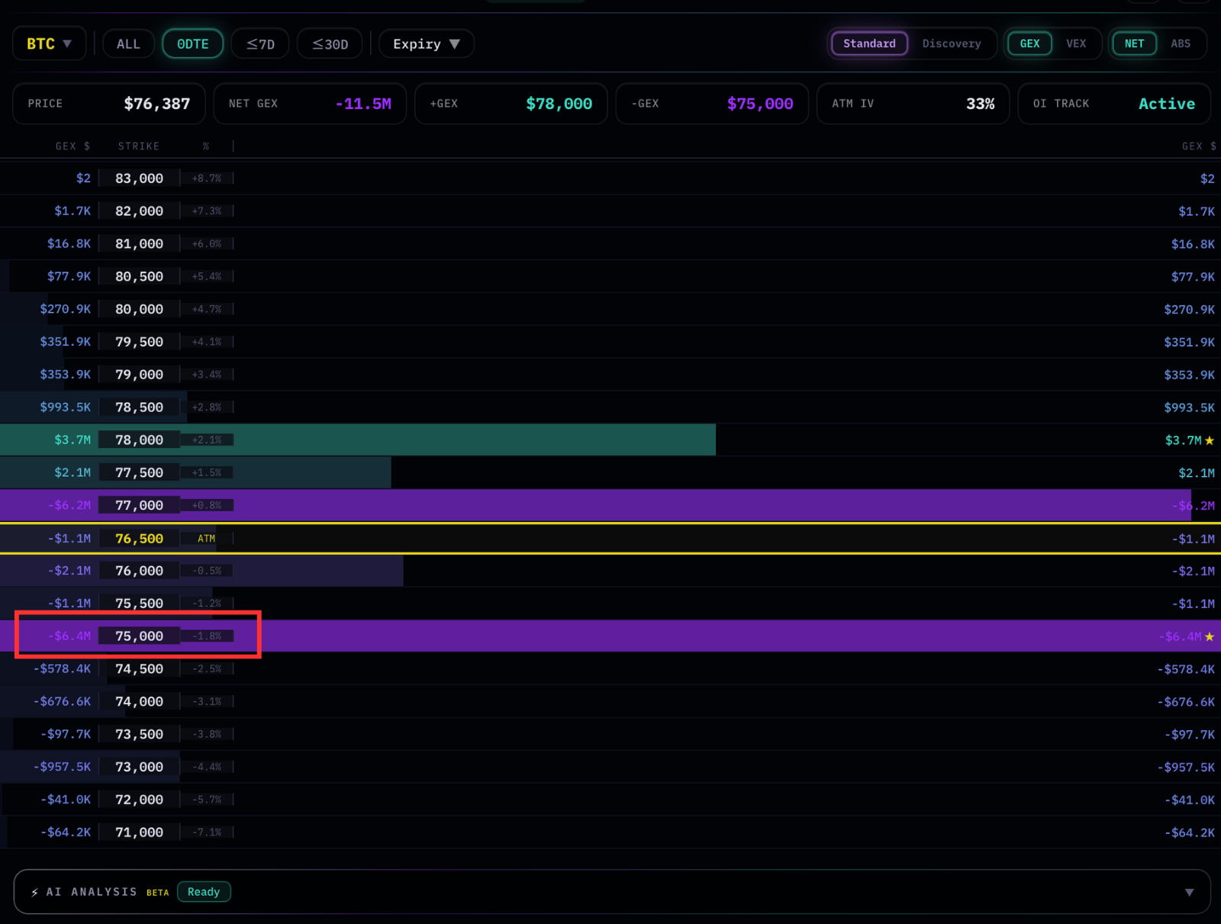Select the 73,000 strike row
The image size is (1221, 924).
(610, 767)
